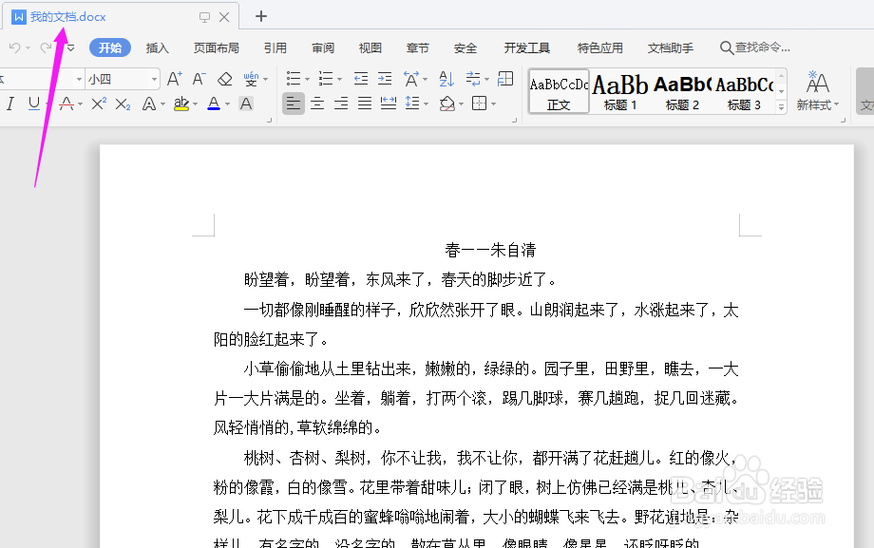The image size is (874, 548).
Task: Open the 审阅 ribbon tab
Action: point(322,47)
